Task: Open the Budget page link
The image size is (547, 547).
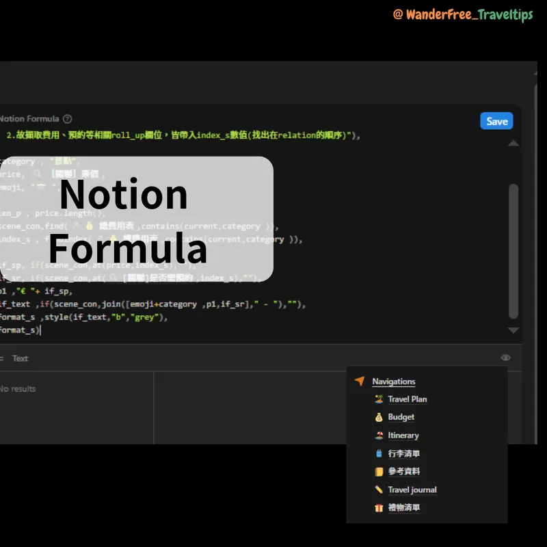Action: (x=401, y=417)
